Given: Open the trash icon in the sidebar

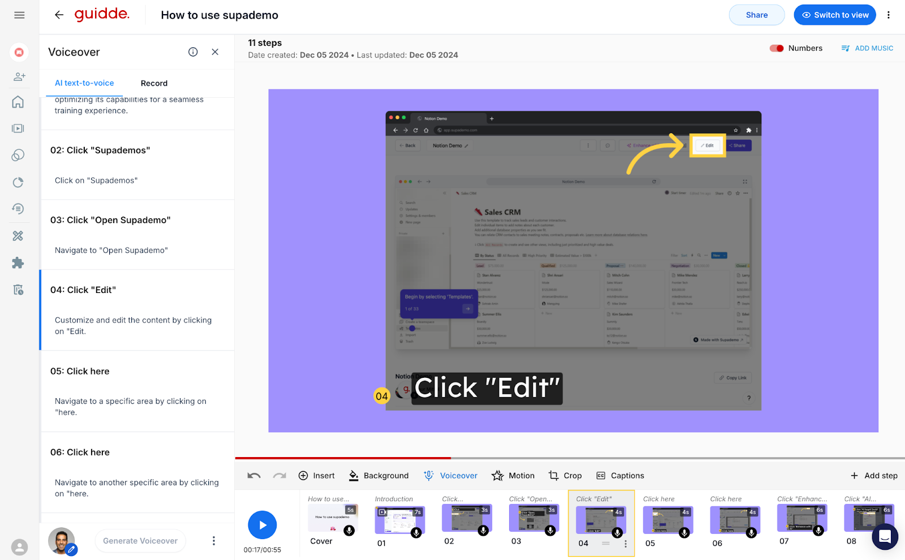Looking at the screenshot, I should 18,290.
